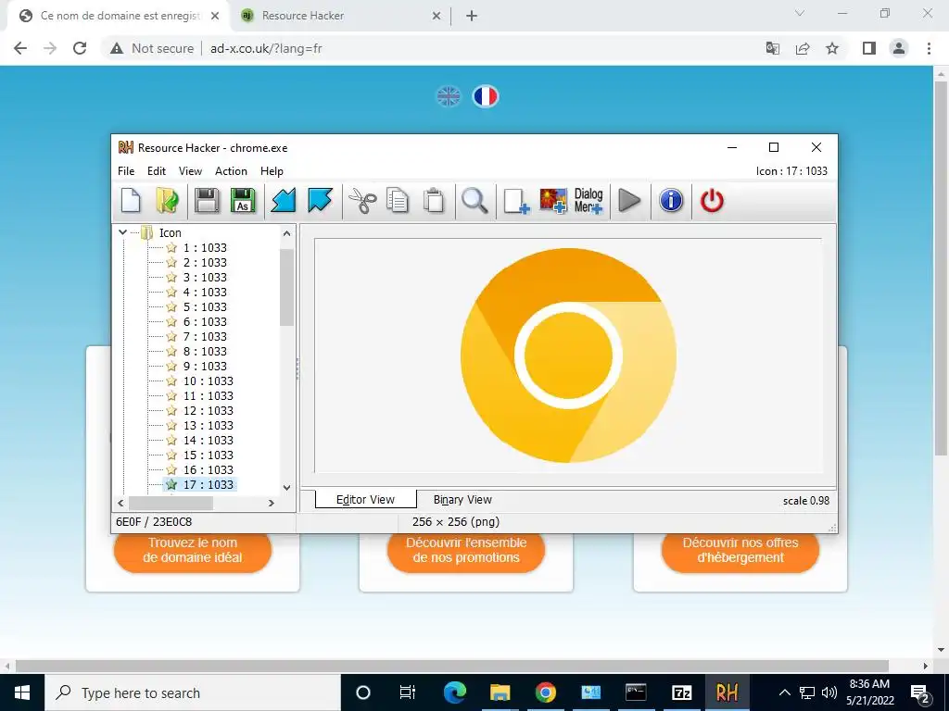Paste using the clipboard icon

click(434, 201)
